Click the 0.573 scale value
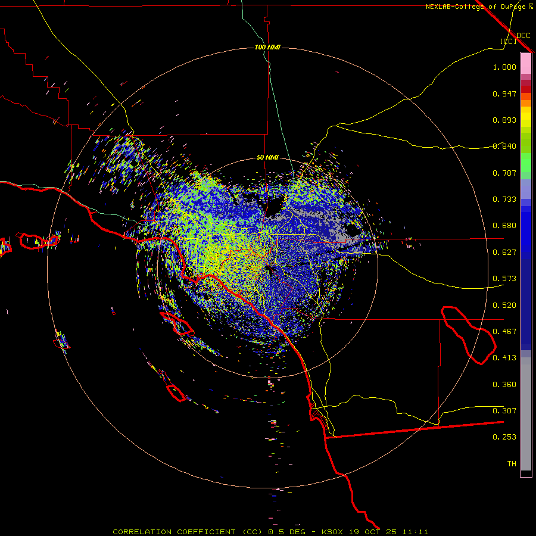The height and width of the screenshot is (536, 536). click(504, 279)
